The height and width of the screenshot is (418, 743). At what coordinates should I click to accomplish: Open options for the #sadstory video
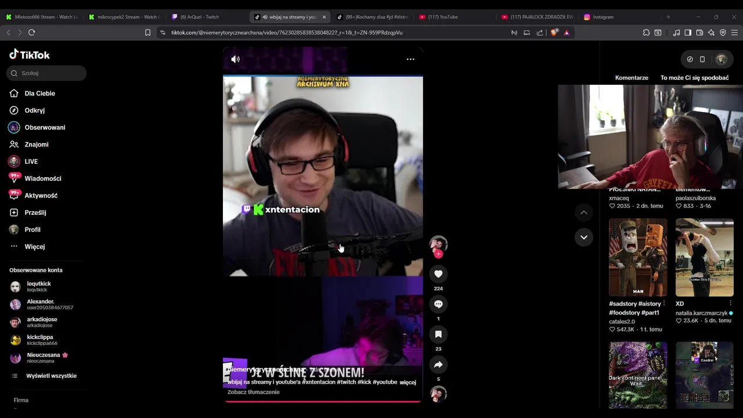click(x=664, y=304)
